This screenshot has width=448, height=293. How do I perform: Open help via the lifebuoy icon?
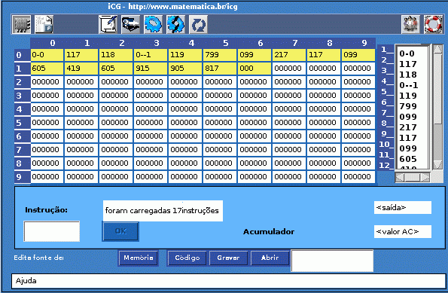click(433, 24)
